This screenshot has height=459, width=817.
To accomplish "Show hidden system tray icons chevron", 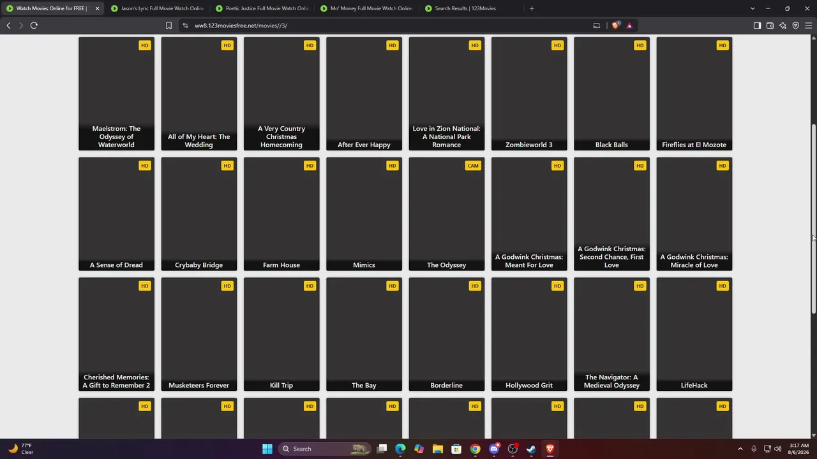I will tap(740, 449).
